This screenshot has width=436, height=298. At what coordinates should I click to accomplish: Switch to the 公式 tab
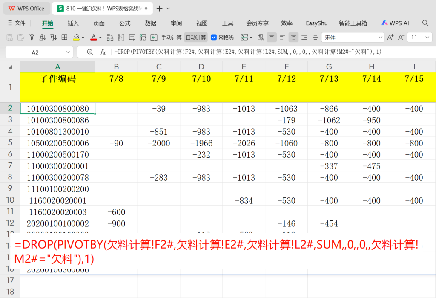(125, 23)
